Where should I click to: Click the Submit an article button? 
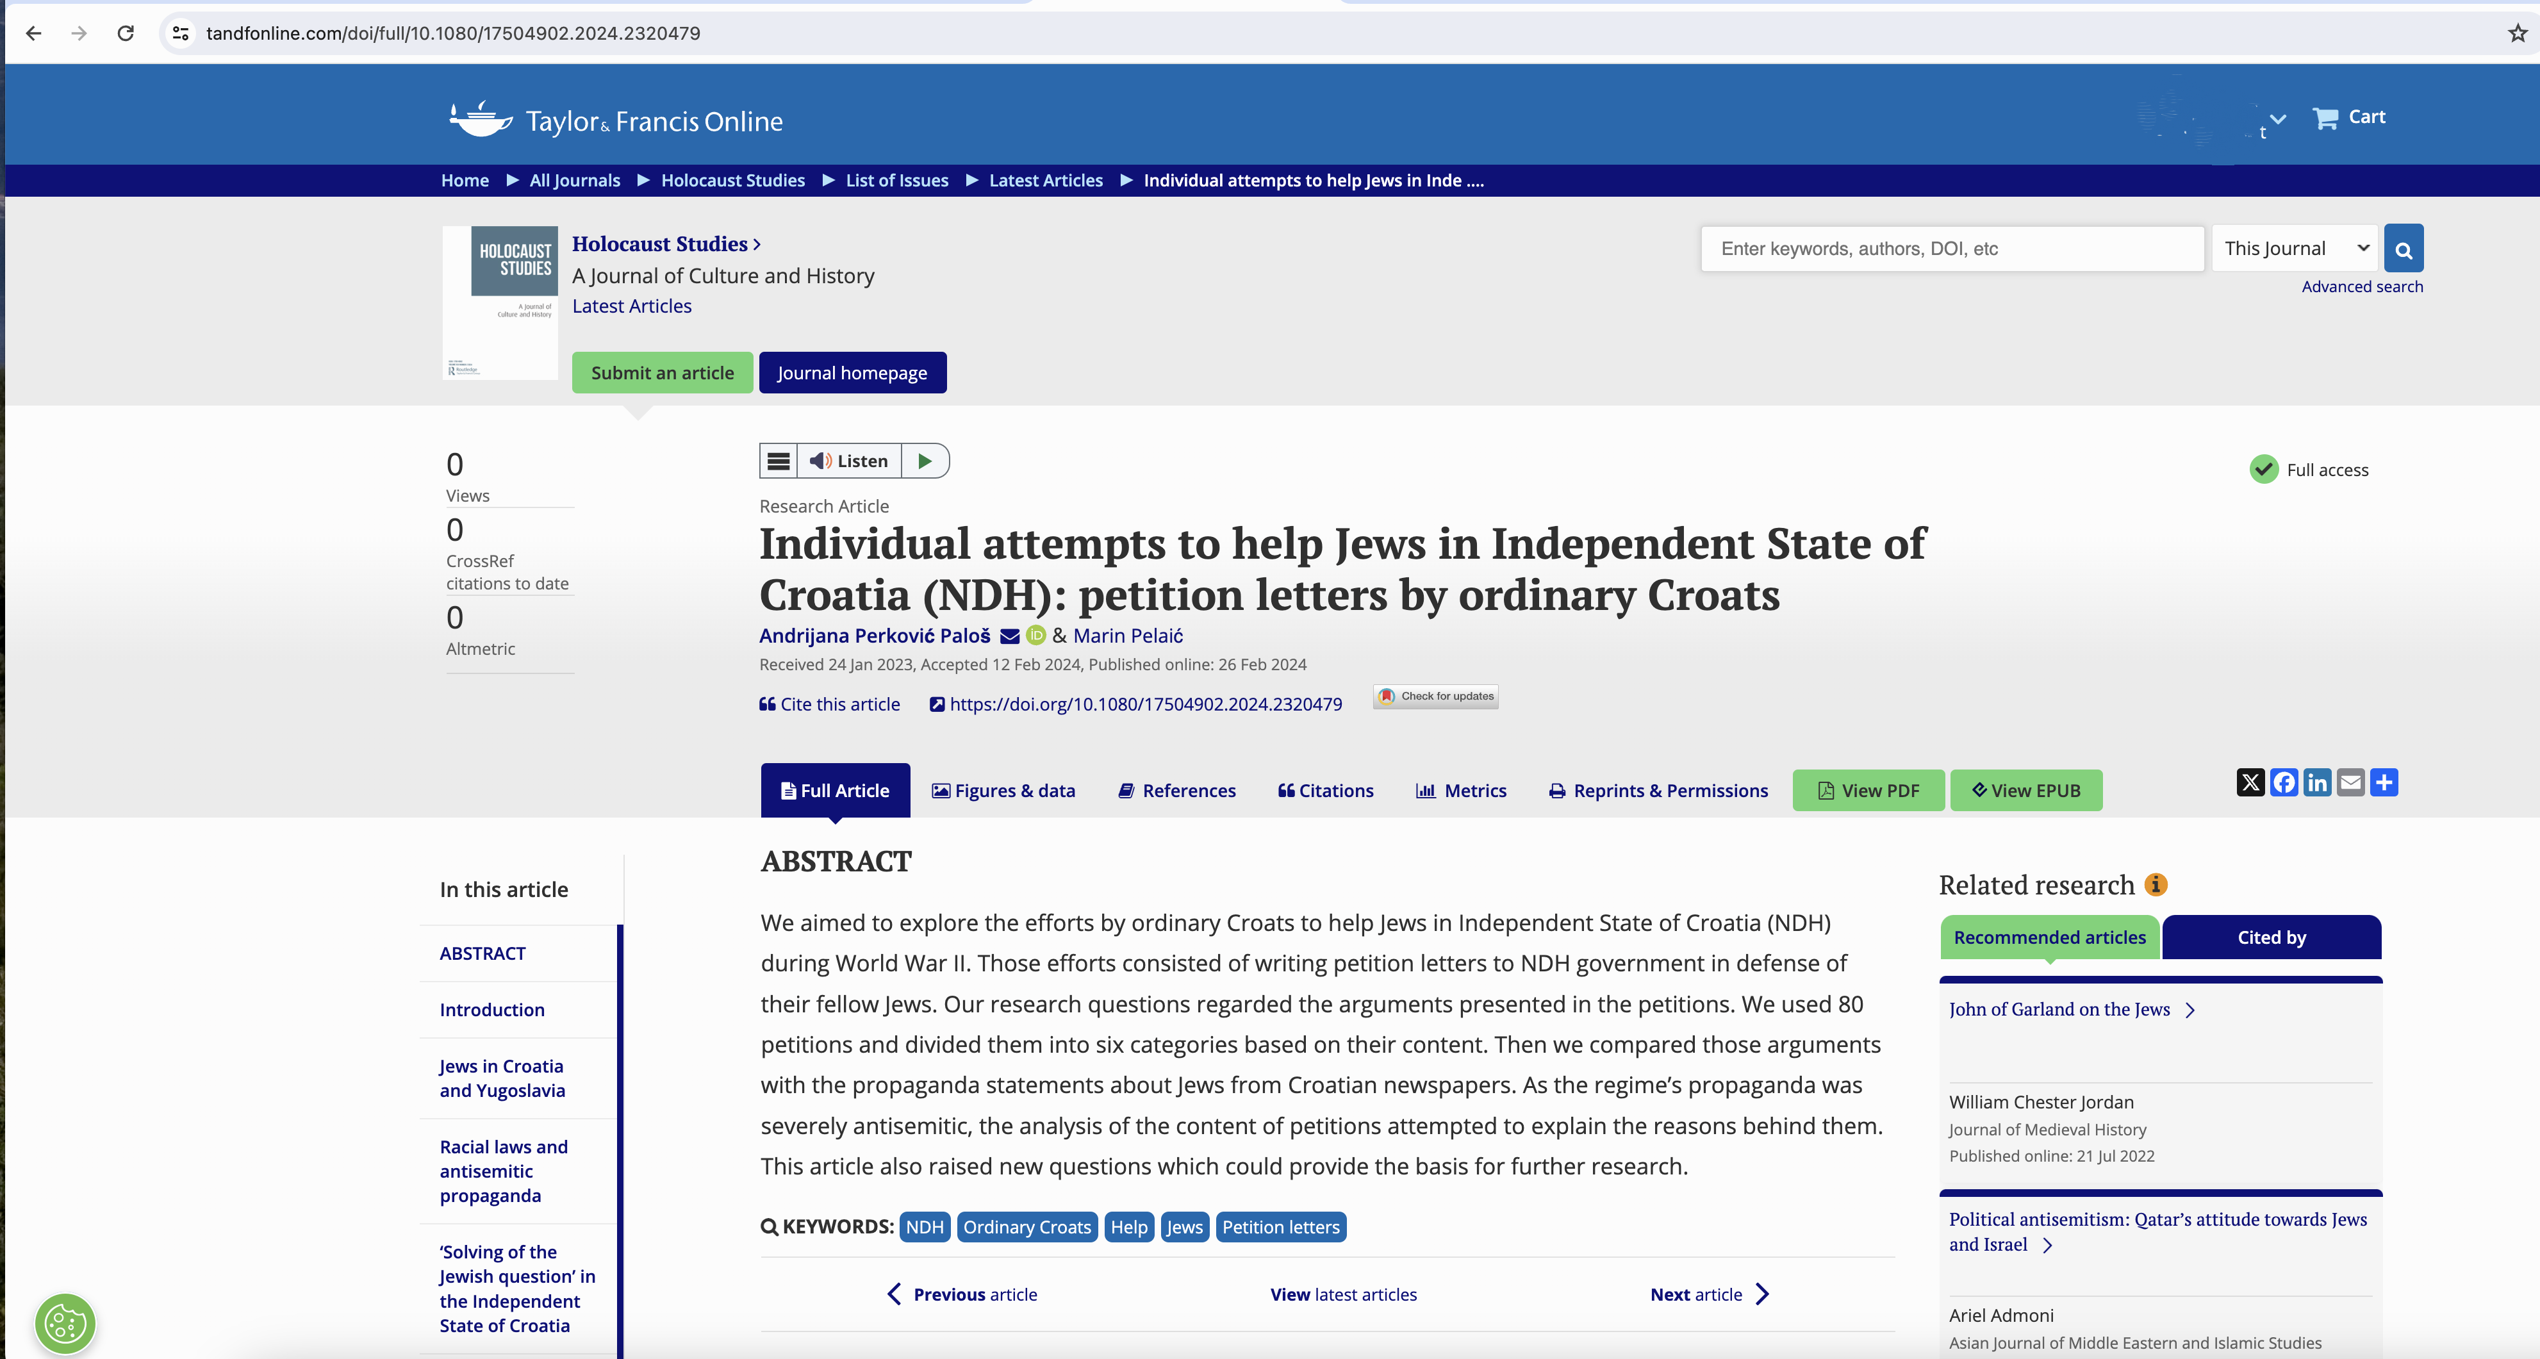click(662, 373)
